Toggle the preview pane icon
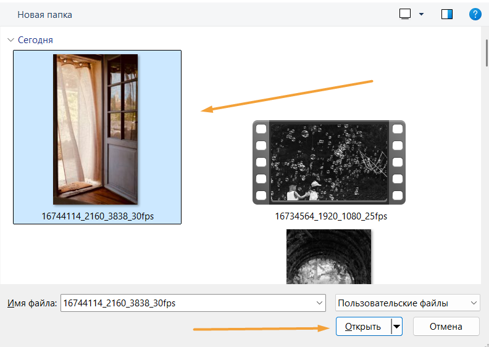This screenshot has width=489, height=347. [x=447, y=14]
